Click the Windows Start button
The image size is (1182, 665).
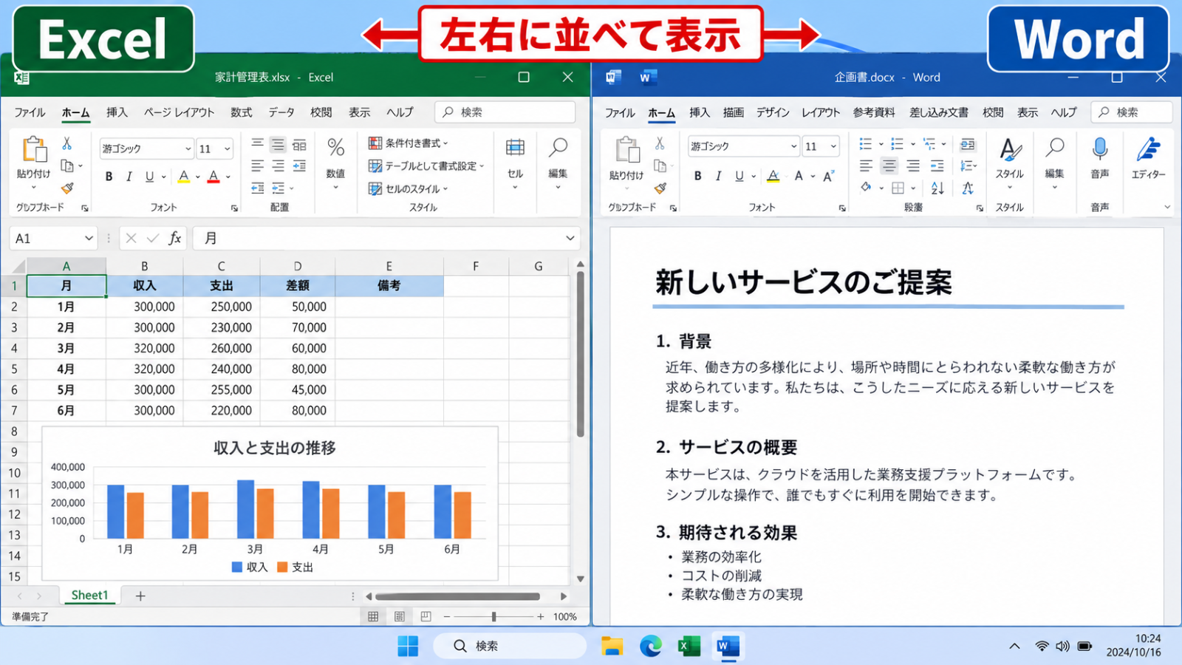(408, 646)
